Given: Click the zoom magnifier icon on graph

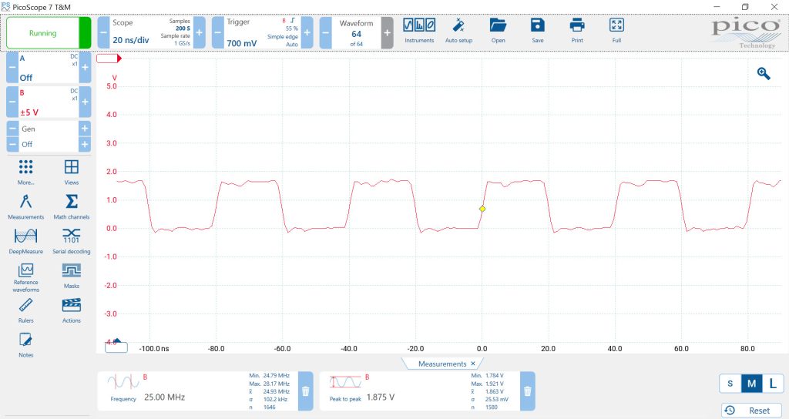Looking at the screenshot, I should tap(764, 73).
